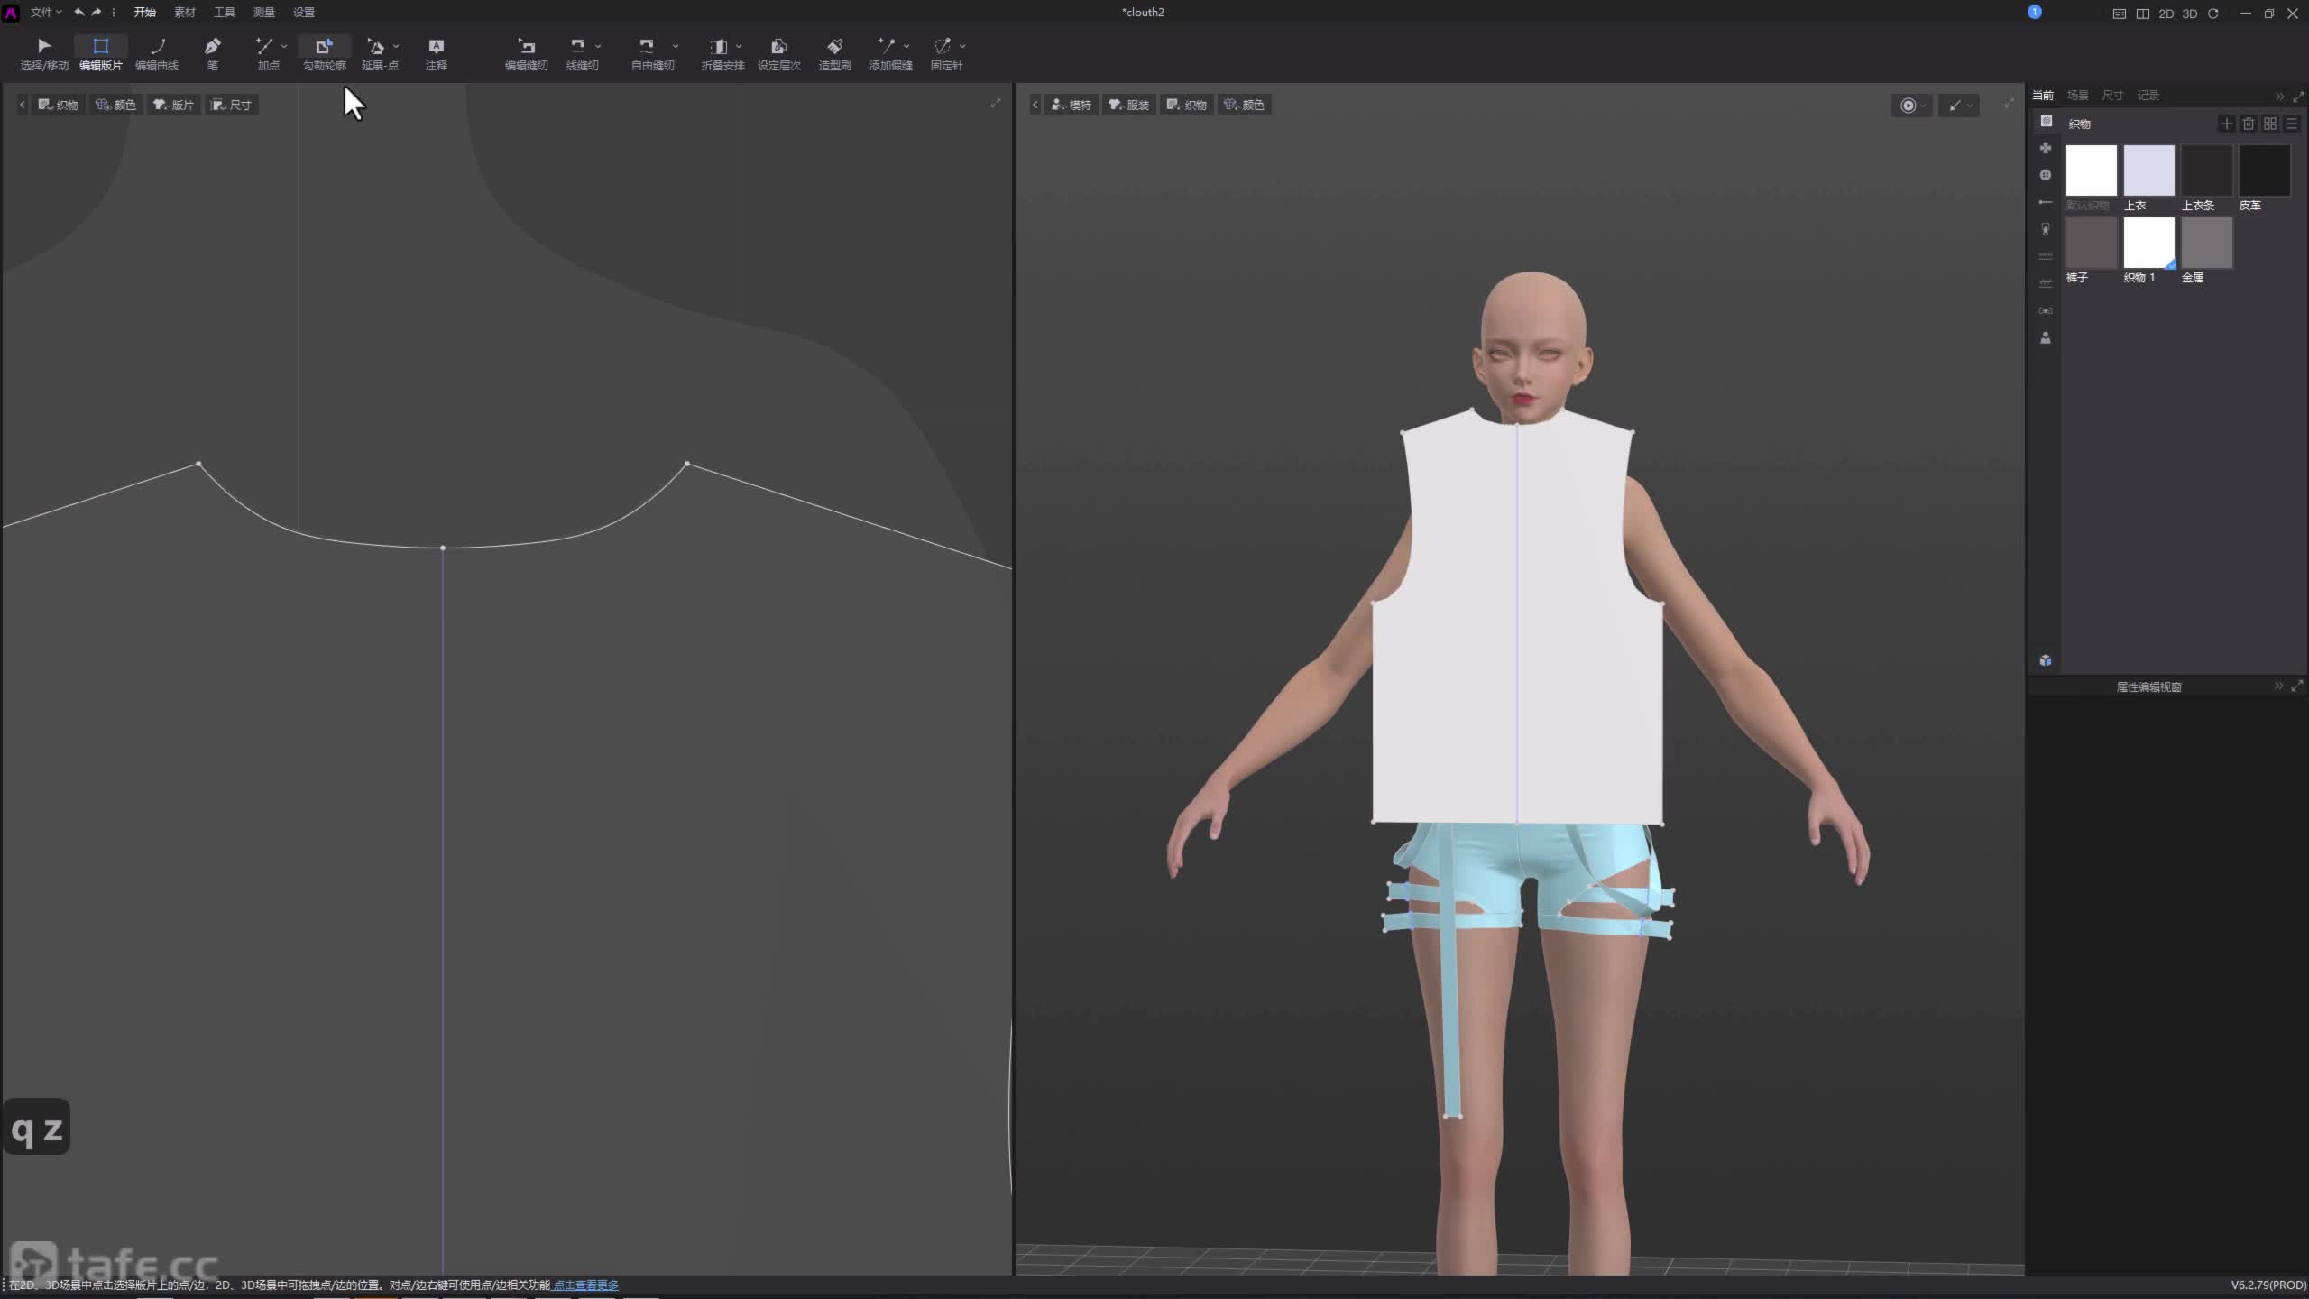Click the redo arrow in title bar
The width and height of the screenshot is (2309, 1299).
tap(97, 13)
